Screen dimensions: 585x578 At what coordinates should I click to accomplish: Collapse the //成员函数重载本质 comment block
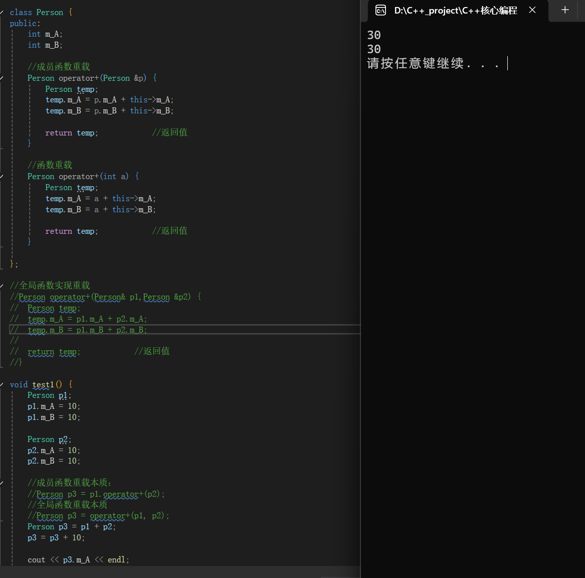[x=2, y=483]
